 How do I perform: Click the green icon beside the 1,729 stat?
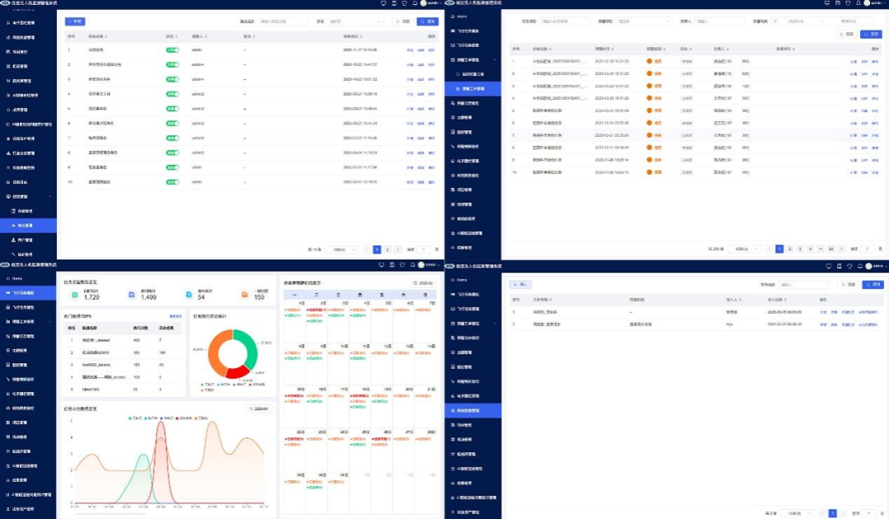(75, 295)
